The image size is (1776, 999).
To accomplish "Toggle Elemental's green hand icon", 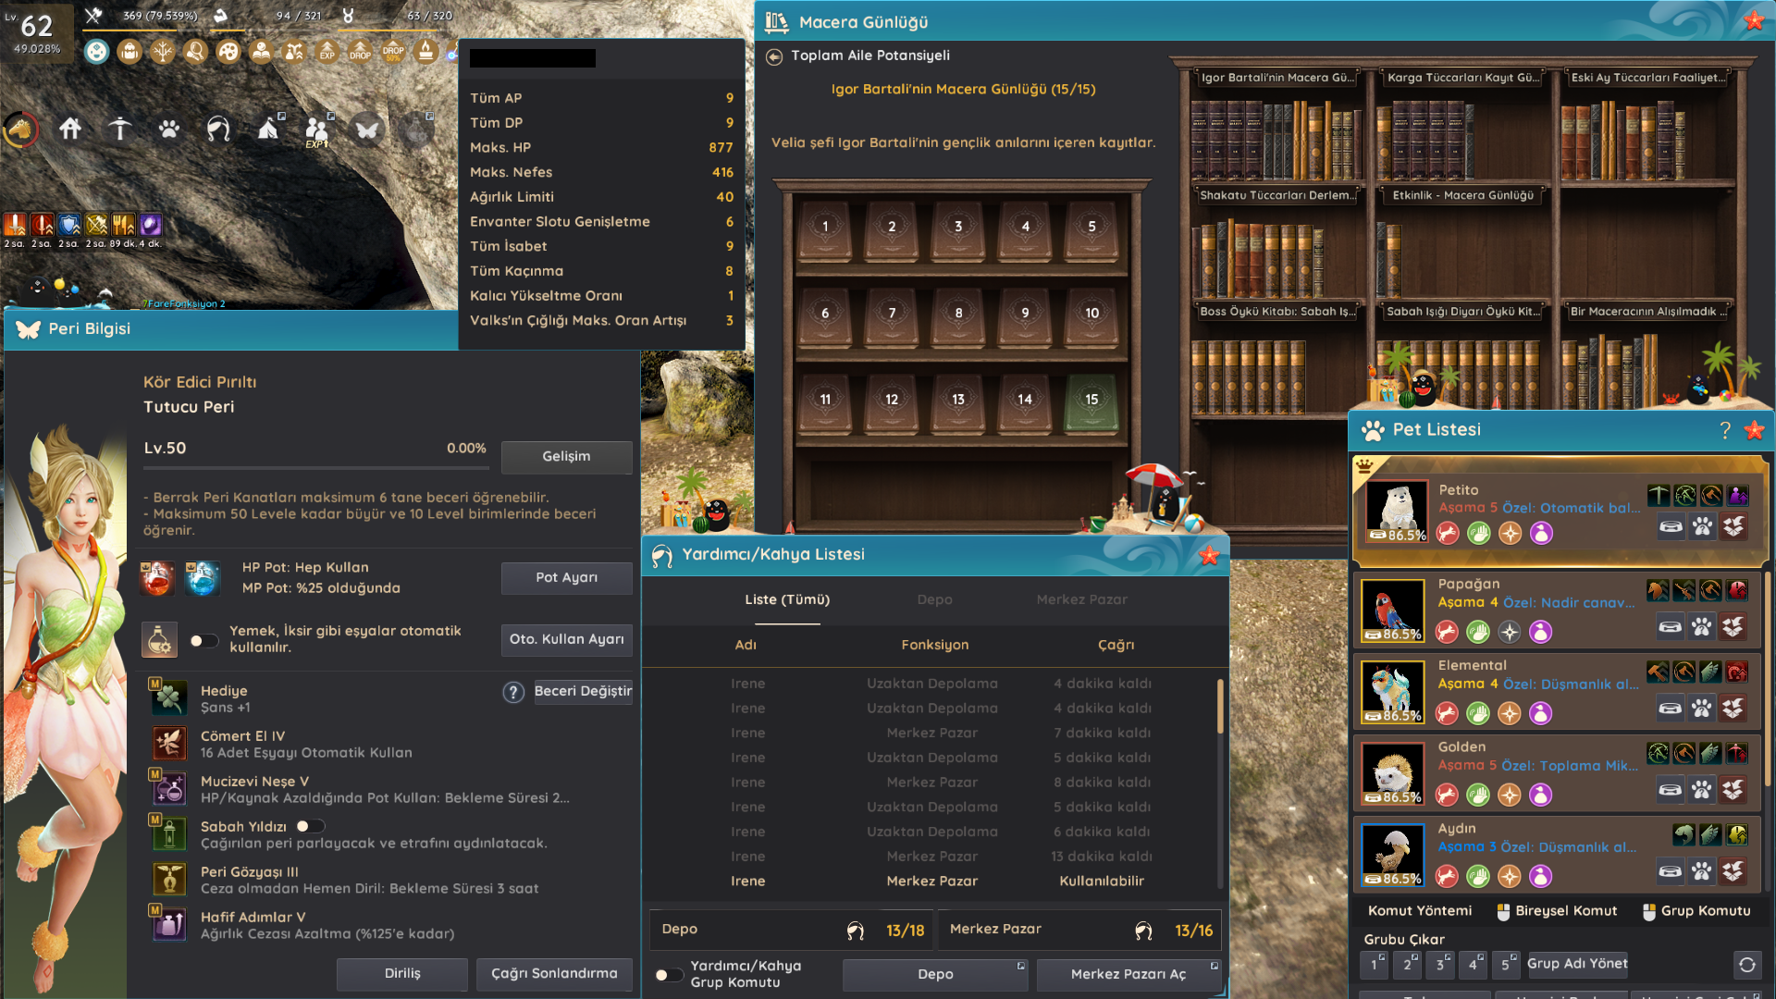I will 1478,713.
